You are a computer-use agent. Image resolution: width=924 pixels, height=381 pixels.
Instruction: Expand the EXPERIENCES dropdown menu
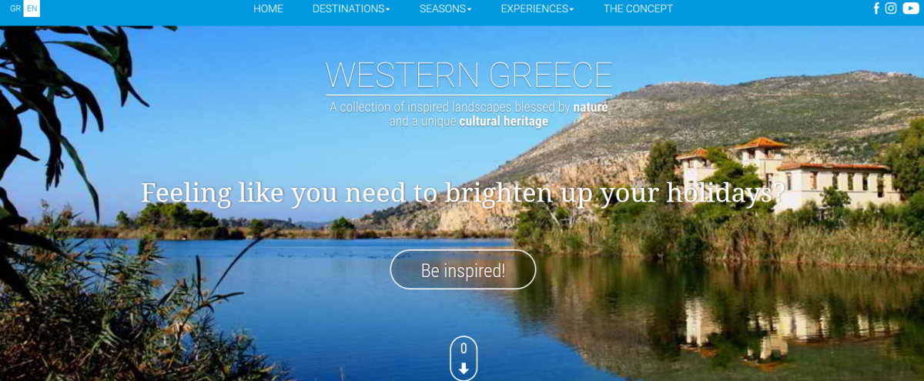coord(537,8)
